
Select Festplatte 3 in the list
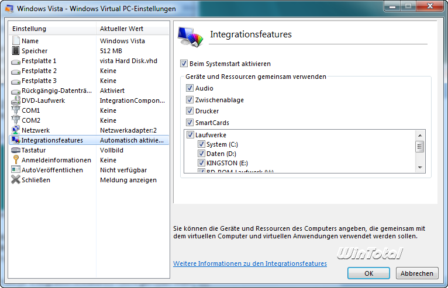(89, 81)
